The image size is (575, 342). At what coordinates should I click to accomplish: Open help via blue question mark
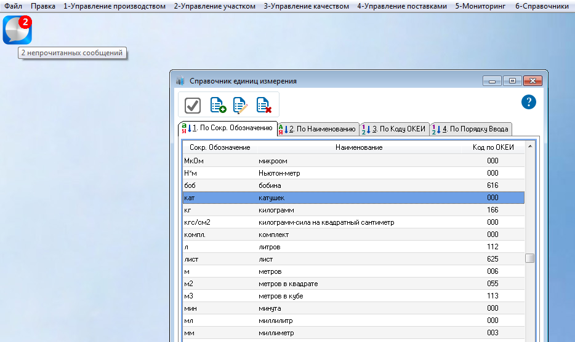pos(528,102)
